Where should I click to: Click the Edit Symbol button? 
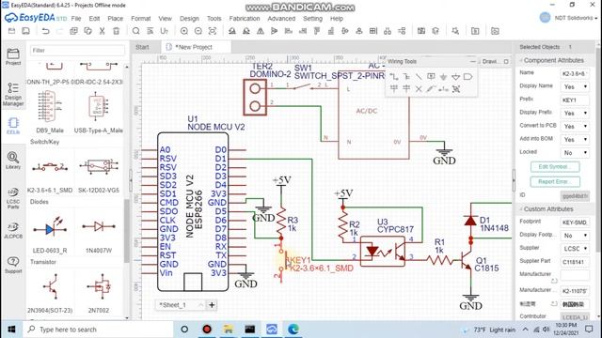point(555,167)
